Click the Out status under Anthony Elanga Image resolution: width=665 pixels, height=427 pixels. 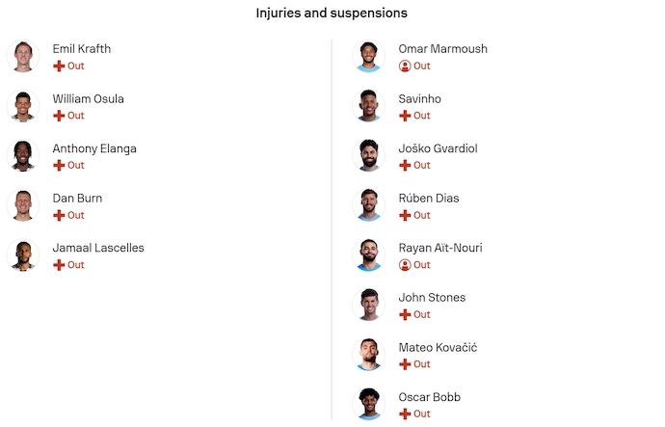[x=76, y=166]
